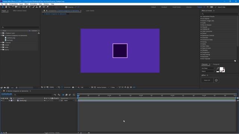Screen dimensions: 239x134
Task: Toggle the Snapping checkbox
Action: (66, 7)
